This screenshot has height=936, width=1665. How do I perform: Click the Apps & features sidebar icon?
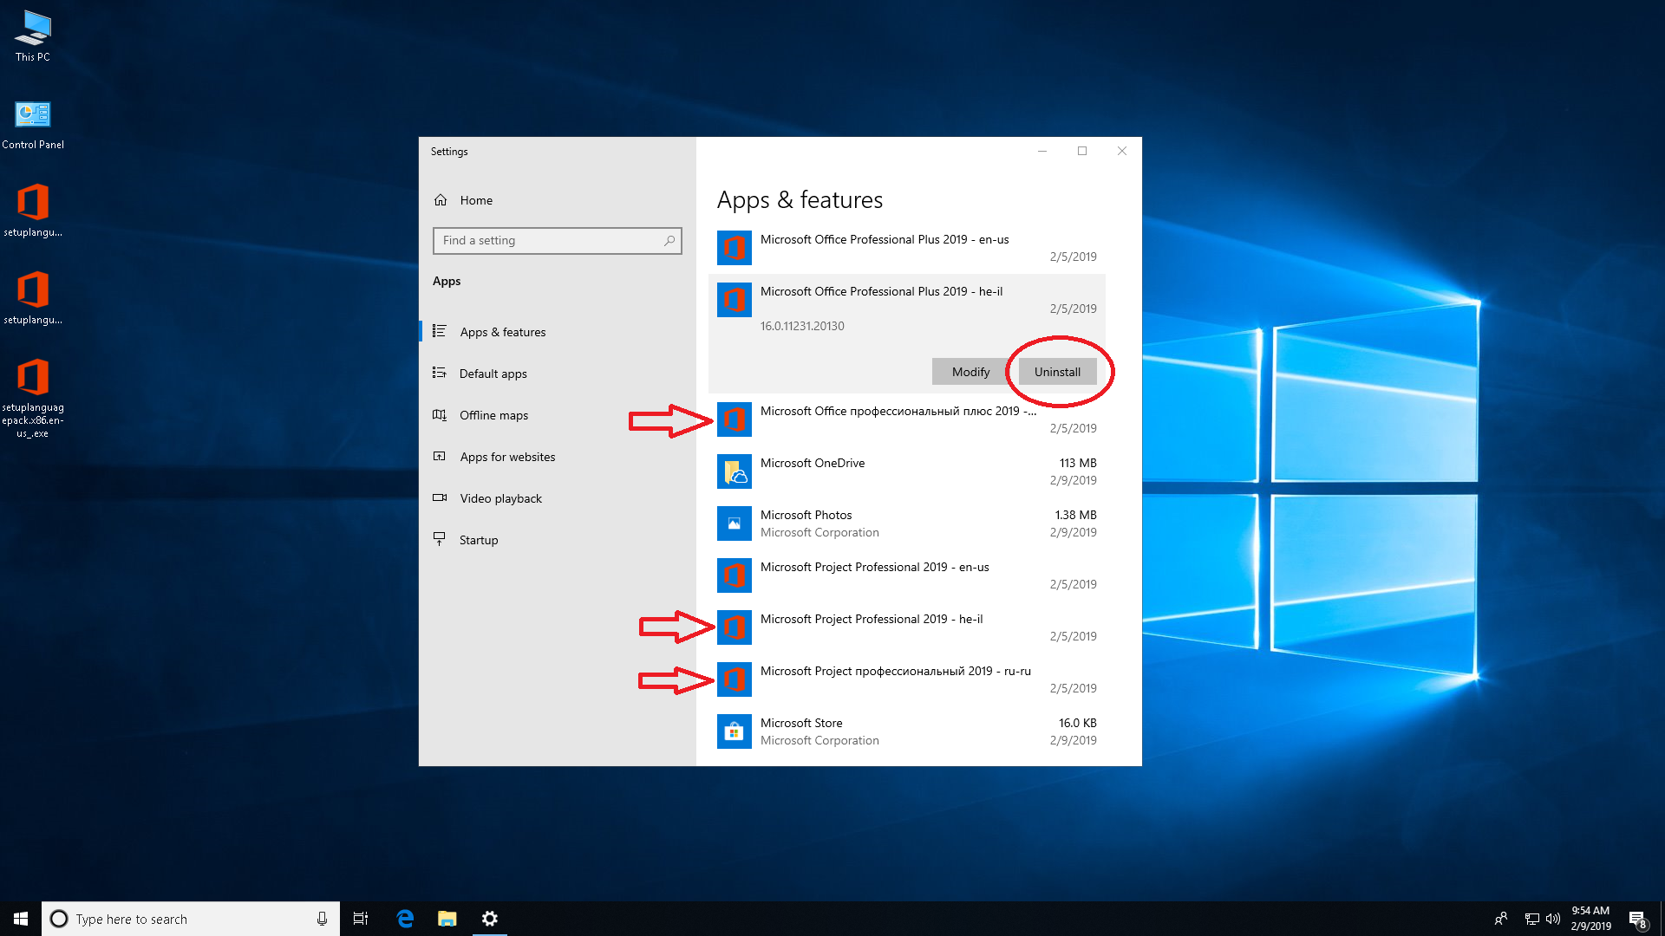[x=440, y=331]
